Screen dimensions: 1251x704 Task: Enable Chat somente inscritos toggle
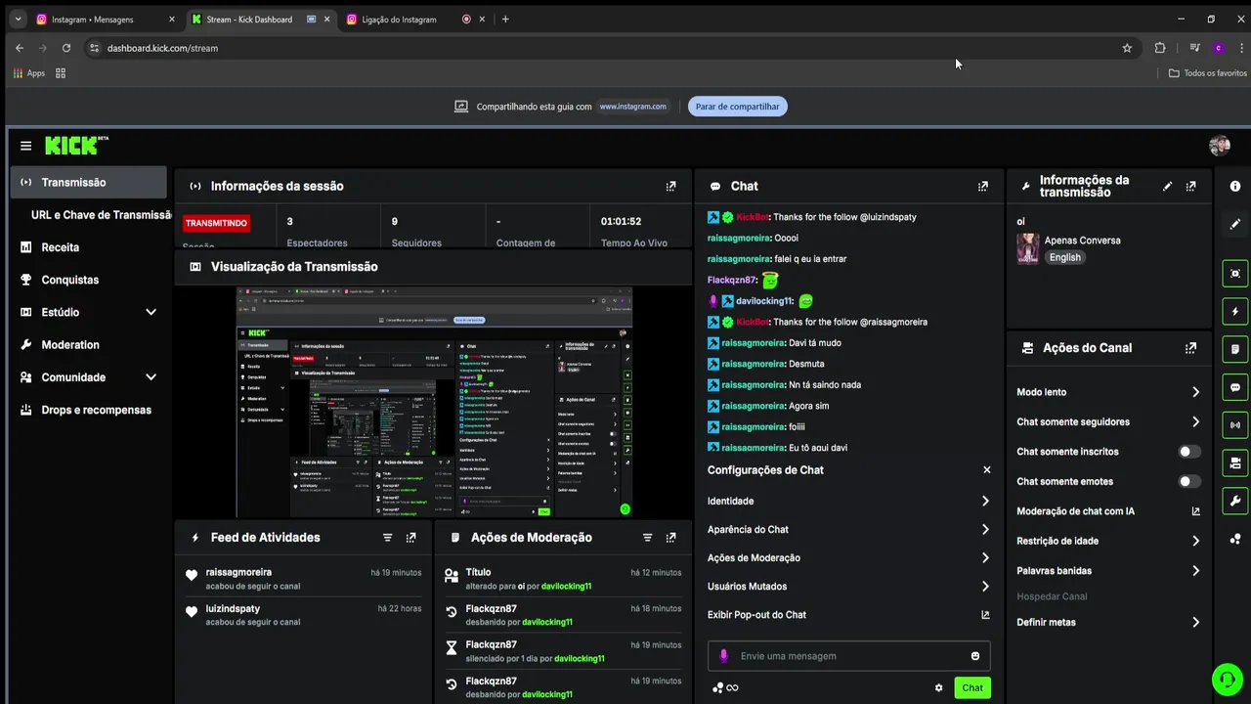coord(1189,452)
